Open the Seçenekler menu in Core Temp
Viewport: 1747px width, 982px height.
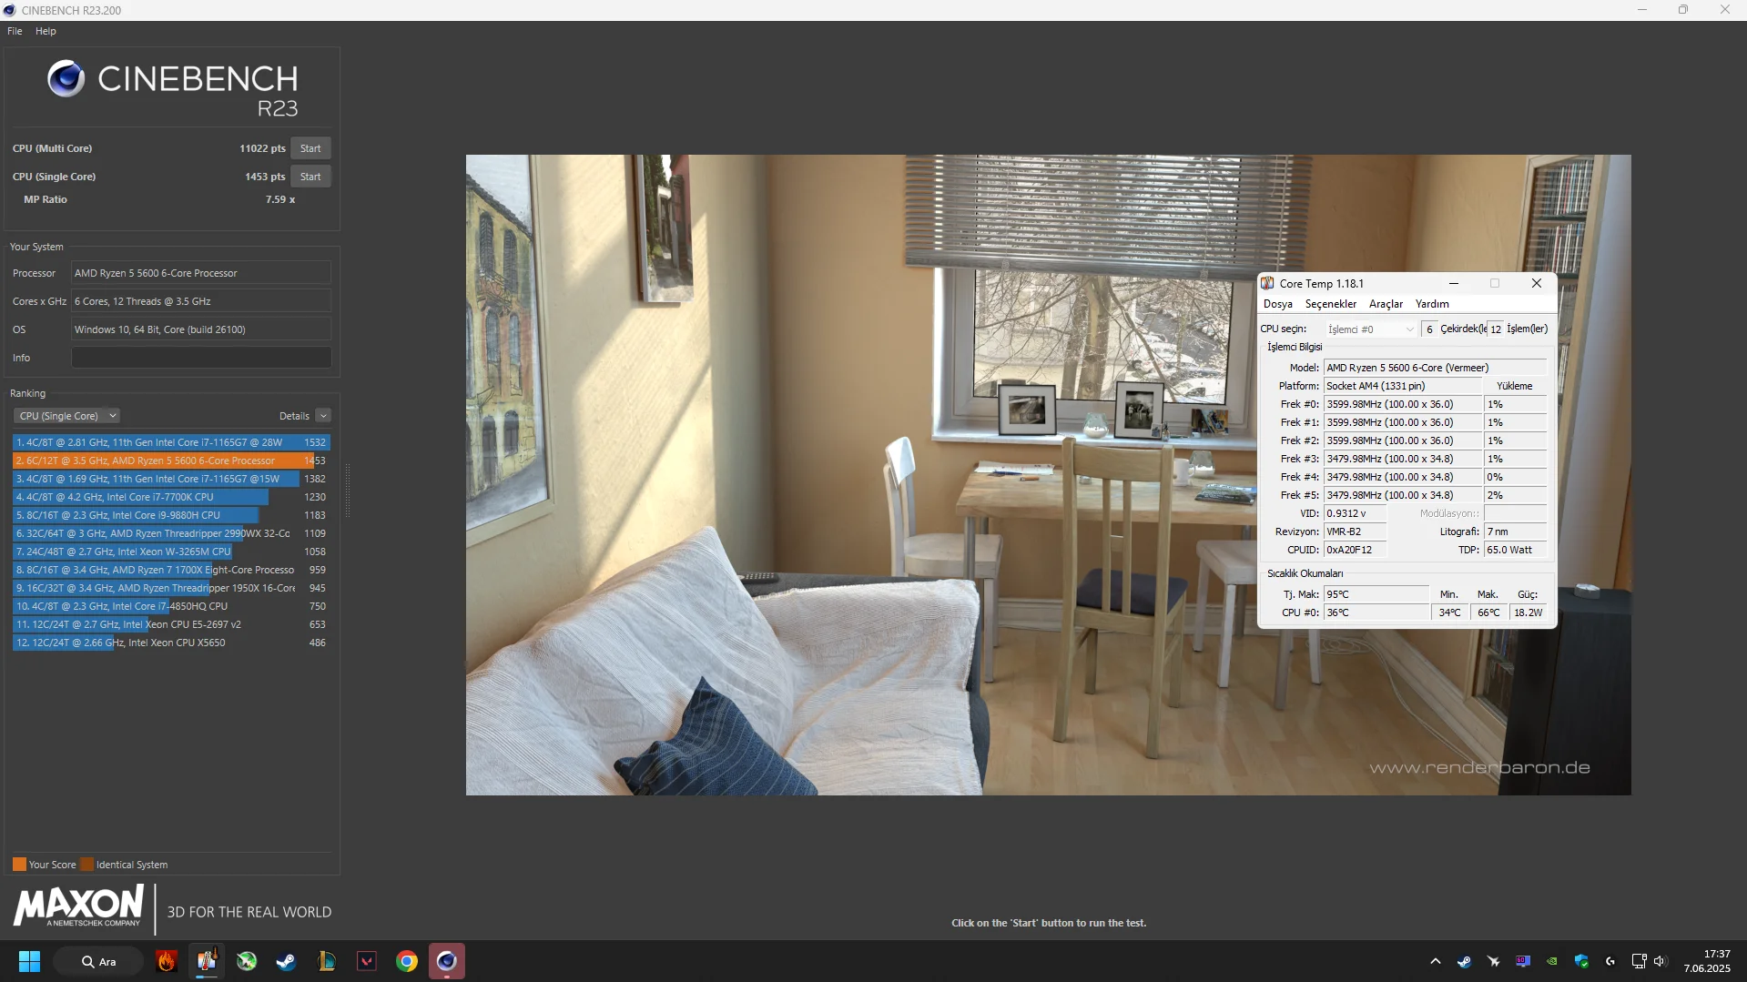[x=1331, y=304]
